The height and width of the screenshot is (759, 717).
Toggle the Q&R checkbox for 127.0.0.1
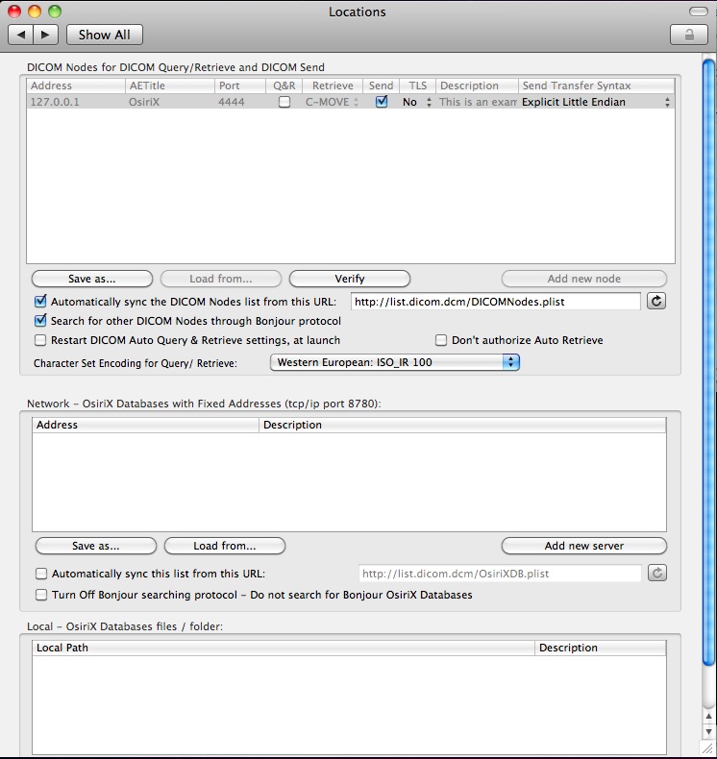(284, 102)
